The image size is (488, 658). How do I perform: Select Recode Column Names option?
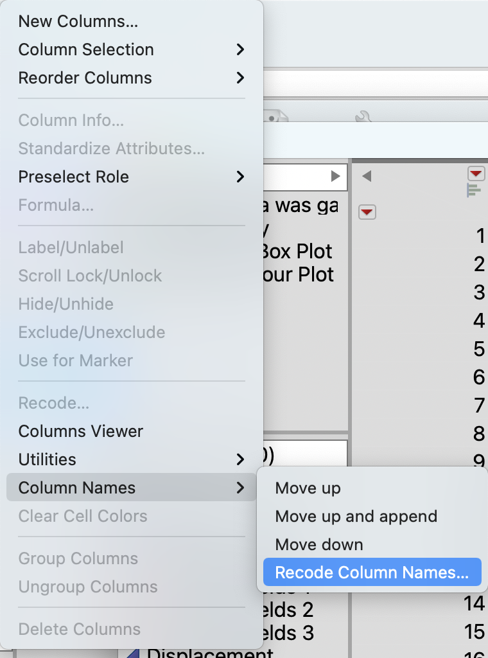coord(371,572)
